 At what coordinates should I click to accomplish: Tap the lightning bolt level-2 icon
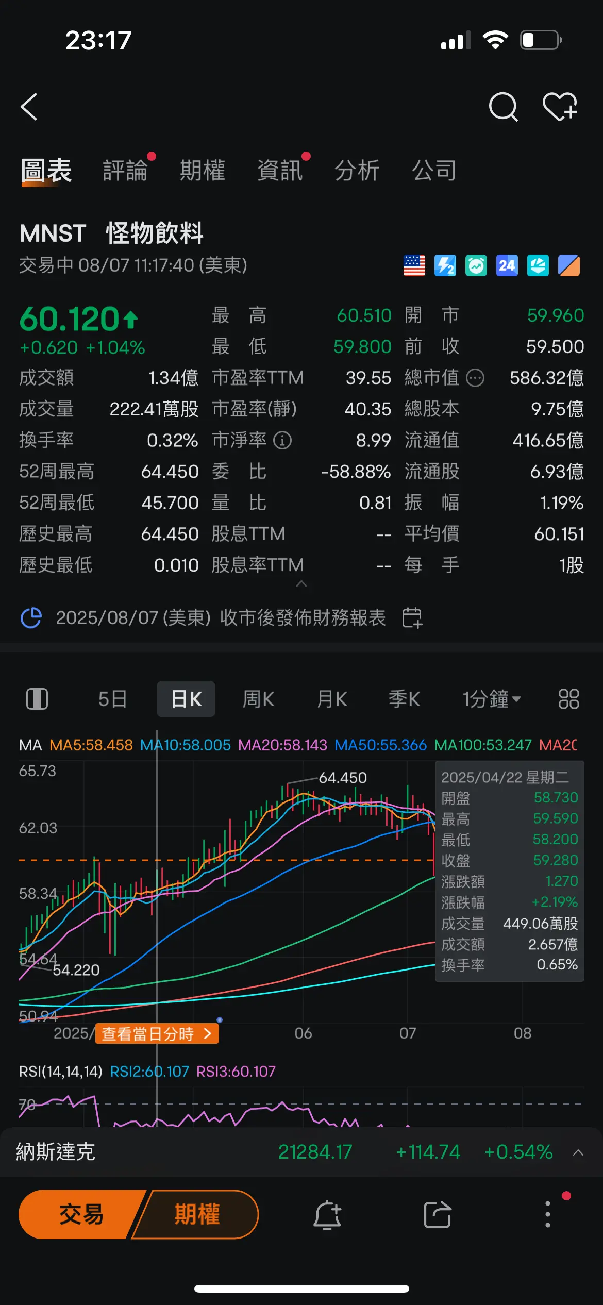[x=445, y=266]
